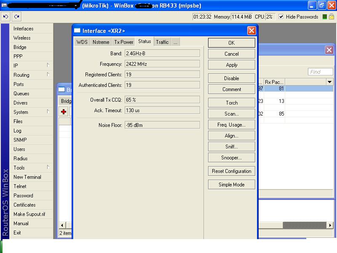Click the left scroll arrow in Bridge window
The width and height of the screenshot is (337, 253).
pyautogui.click(x=62, y=225)
